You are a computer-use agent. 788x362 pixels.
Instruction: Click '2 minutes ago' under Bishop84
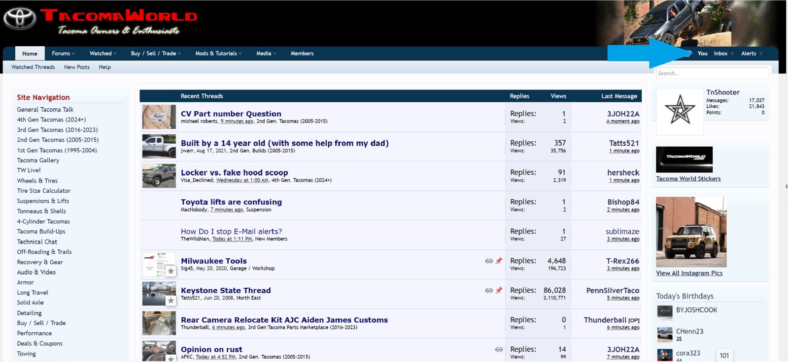coord(623,210)
